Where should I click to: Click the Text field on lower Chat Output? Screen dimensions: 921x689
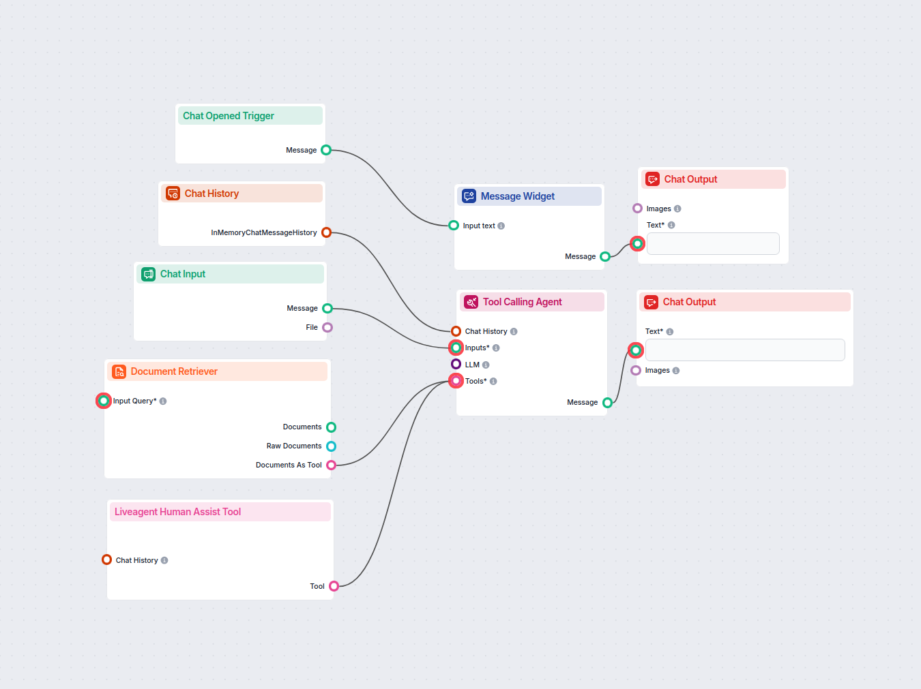coord(744,350)
